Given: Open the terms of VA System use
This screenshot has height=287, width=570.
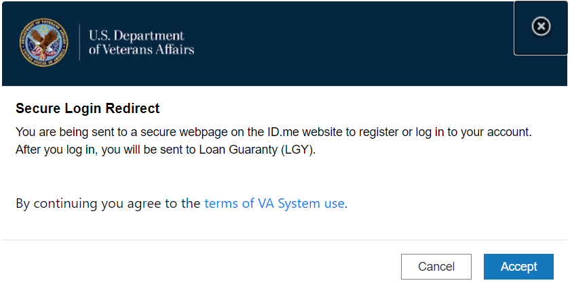Looking at the screenshot, I should [x=274, y=203].
